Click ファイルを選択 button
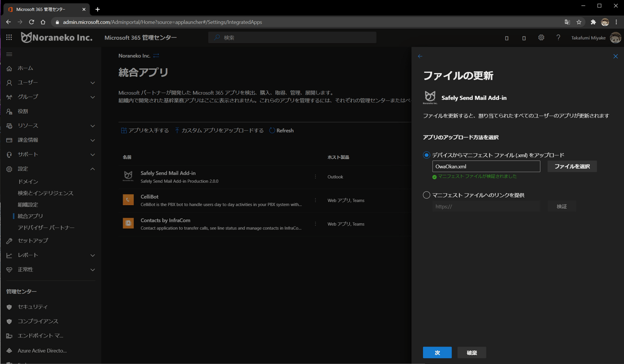This screenshot has width=624, height=364. pyautogui.click(x=572, y=166)
